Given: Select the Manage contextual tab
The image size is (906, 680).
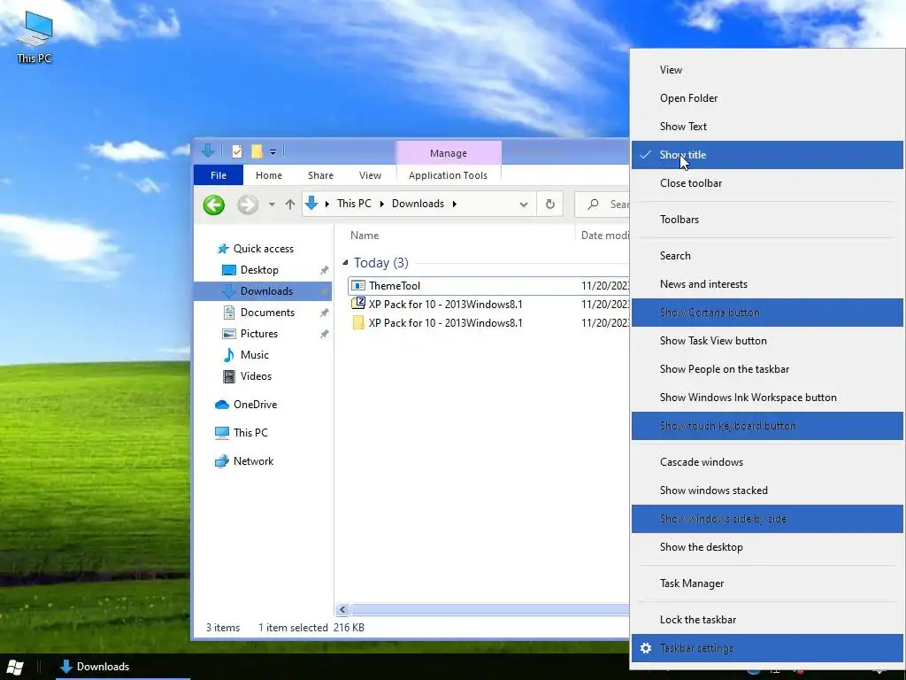Looking at the screenshot, I should click(449, 153).
